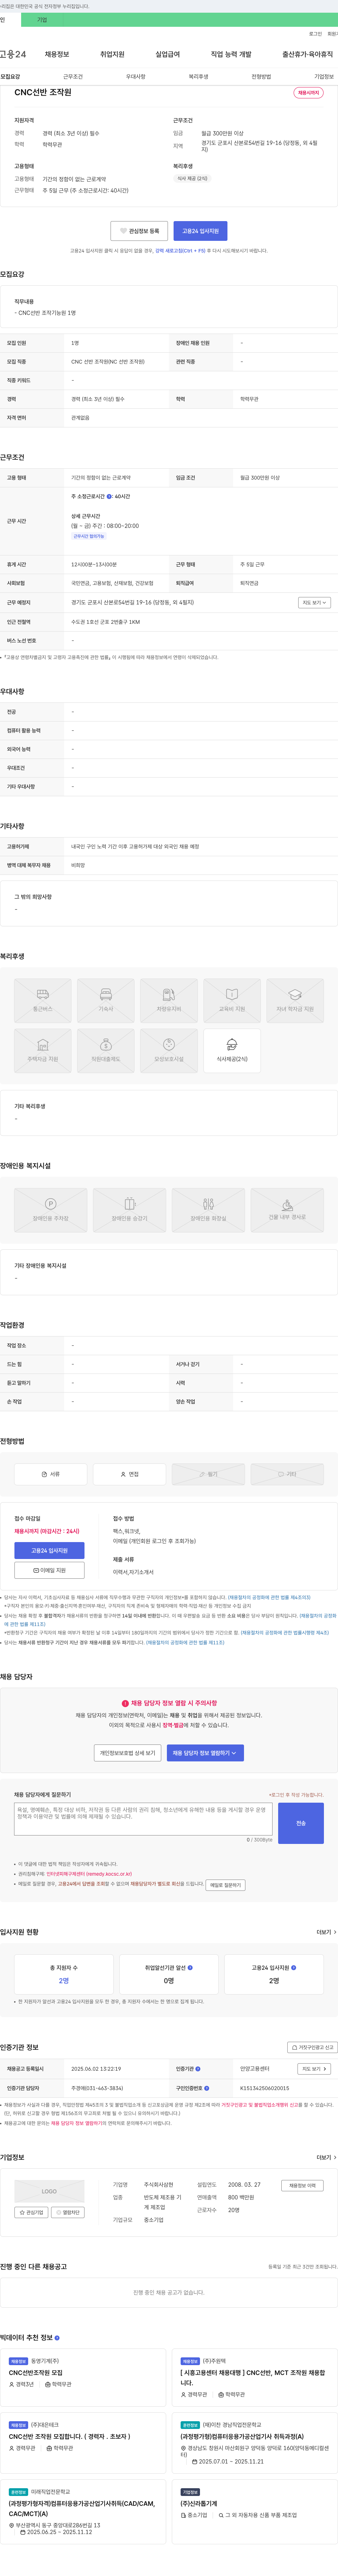
Task: Click the 근무시간 협의가능 tag
Action: click(89, 536)
